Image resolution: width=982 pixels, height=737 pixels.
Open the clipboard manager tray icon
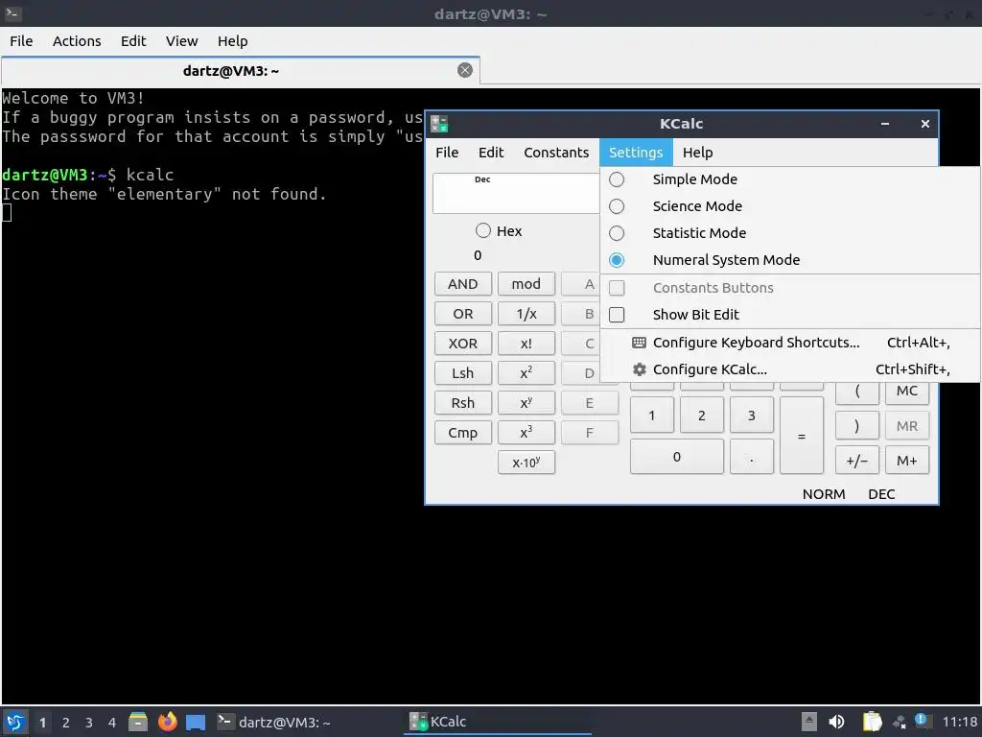point(872,722)
